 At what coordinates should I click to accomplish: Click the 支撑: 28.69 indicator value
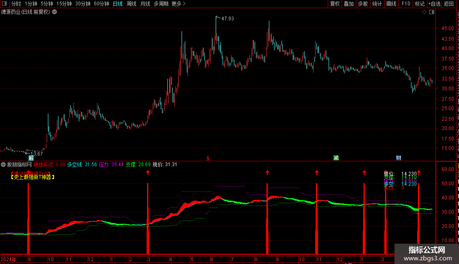click(x=138, y=164)
